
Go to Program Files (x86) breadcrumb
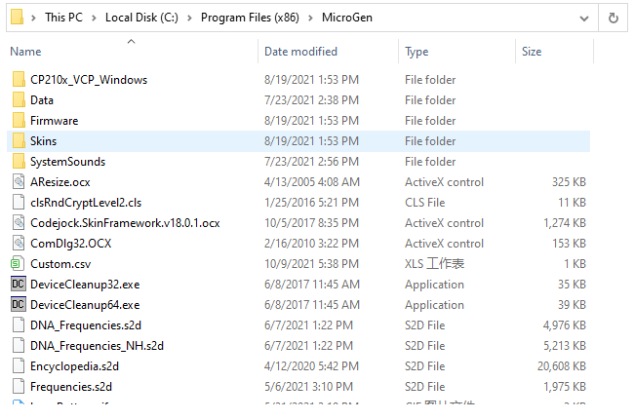[250, 18]
